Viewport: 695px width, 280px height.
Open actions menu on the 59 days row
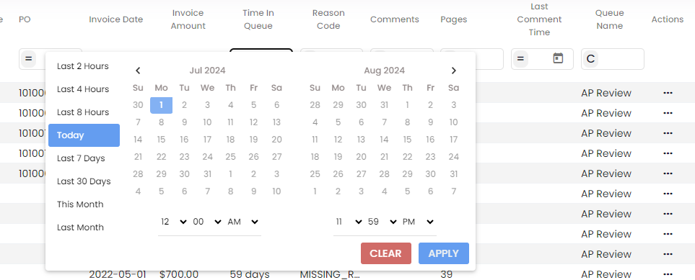[668, 274]
